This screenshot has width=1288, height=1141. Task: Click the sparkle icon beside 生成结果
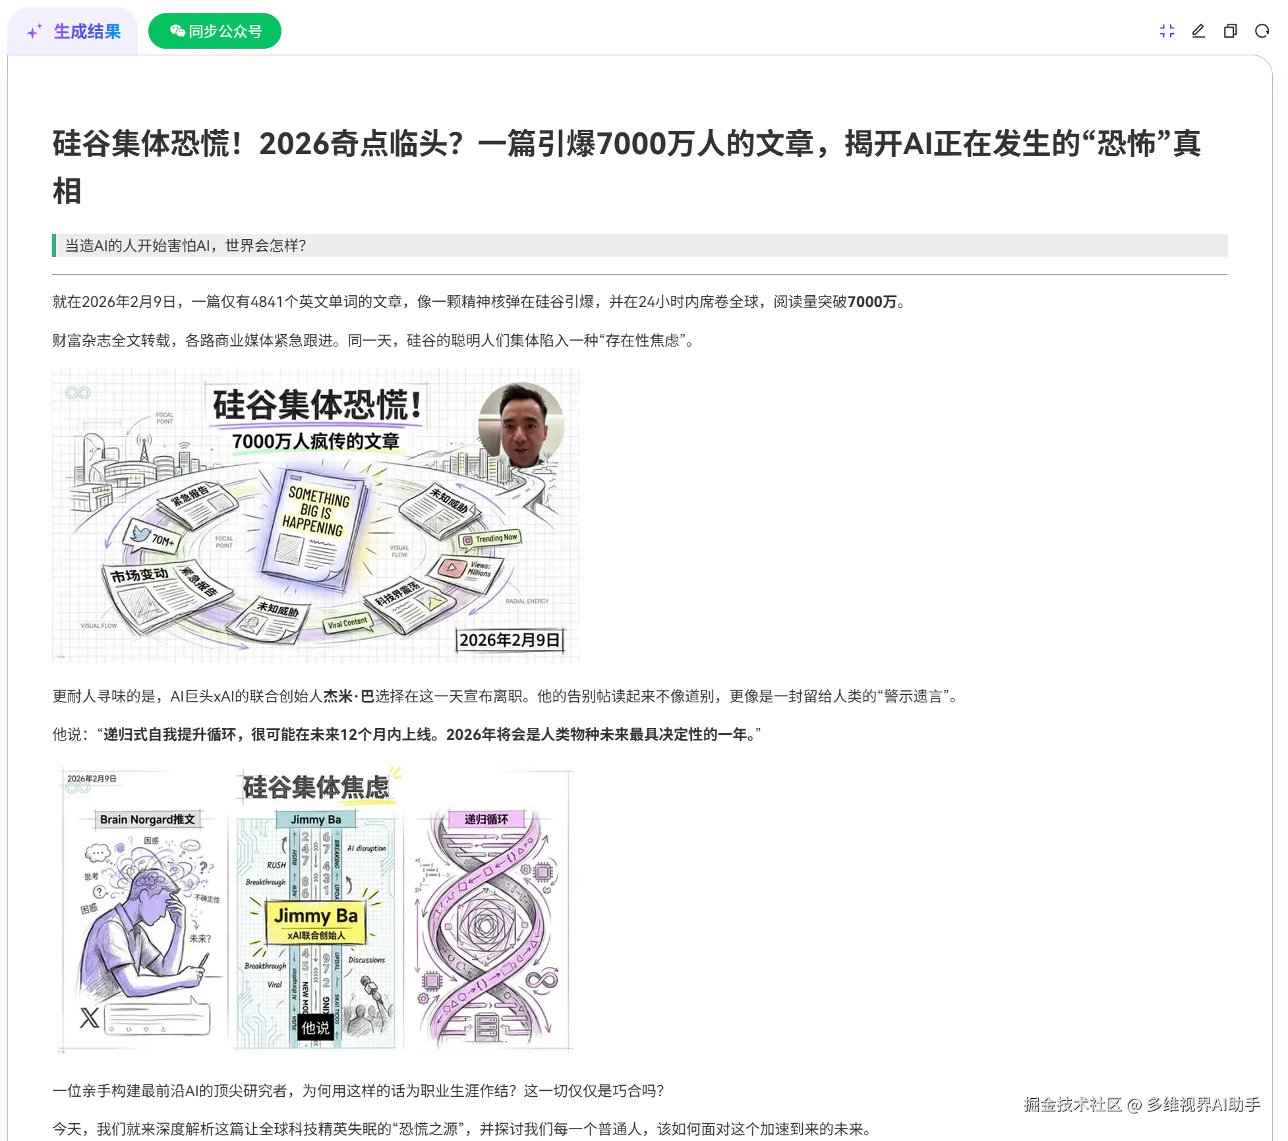(x=33, y=30)
